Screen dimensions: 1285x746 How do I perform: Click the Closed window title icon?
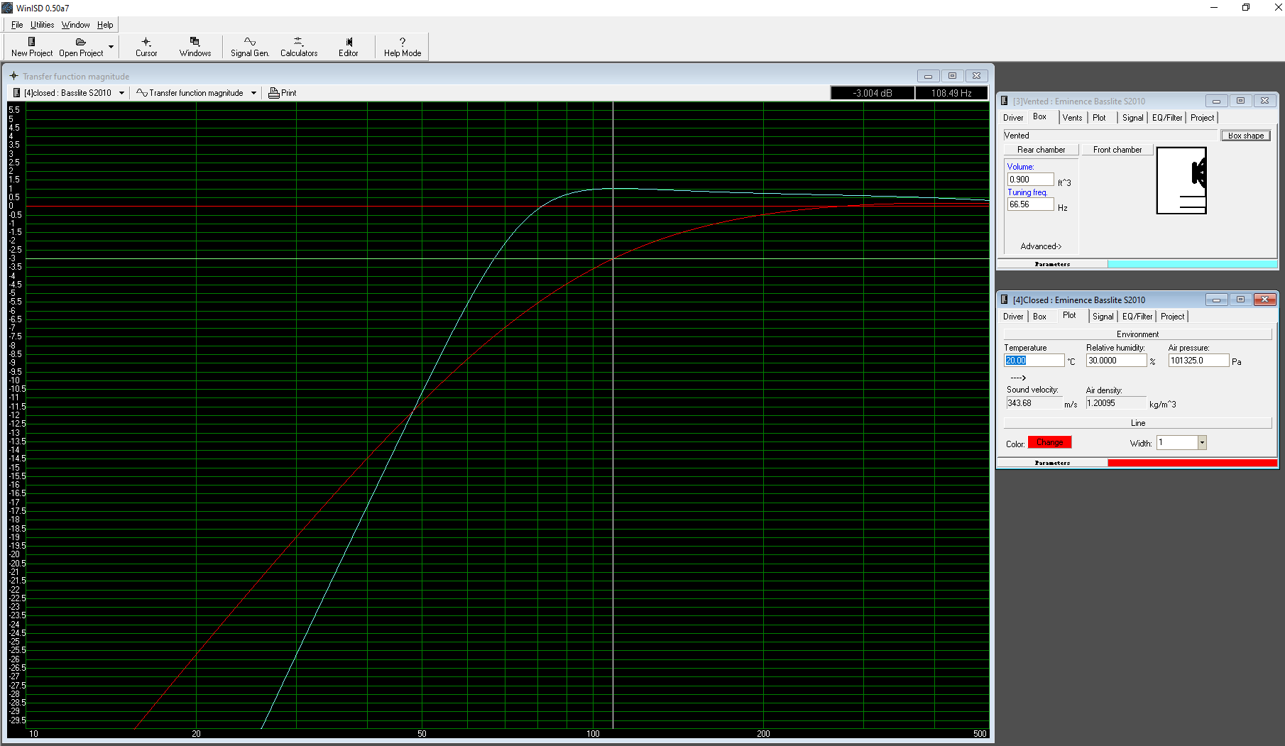pos(1005,300)
